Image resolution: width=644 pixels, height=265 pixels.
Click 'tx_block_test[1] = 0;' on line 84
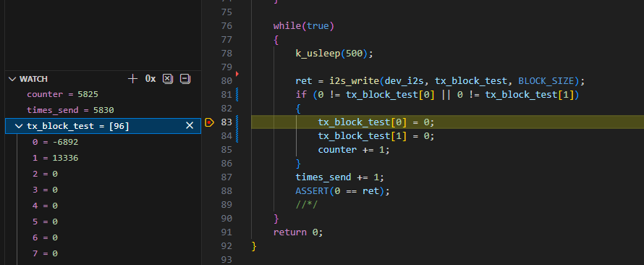point(376,135)
